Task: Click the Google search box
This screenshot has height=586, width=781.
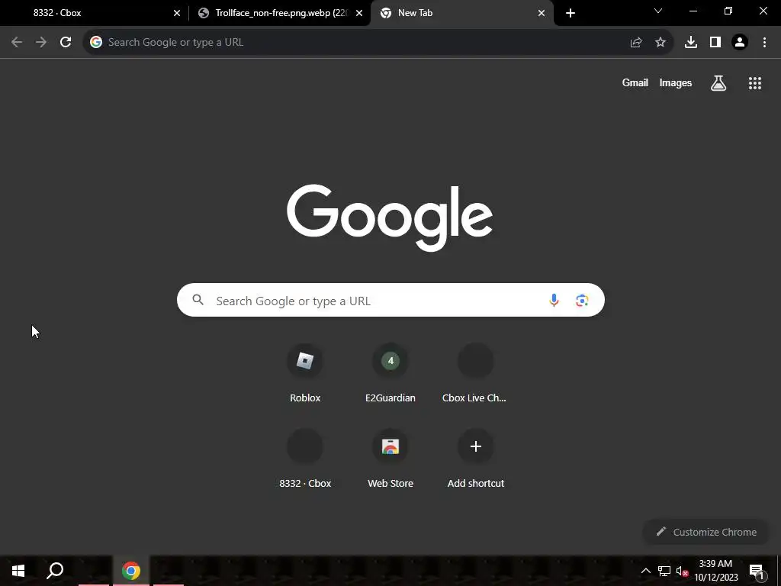Action: 390,300
